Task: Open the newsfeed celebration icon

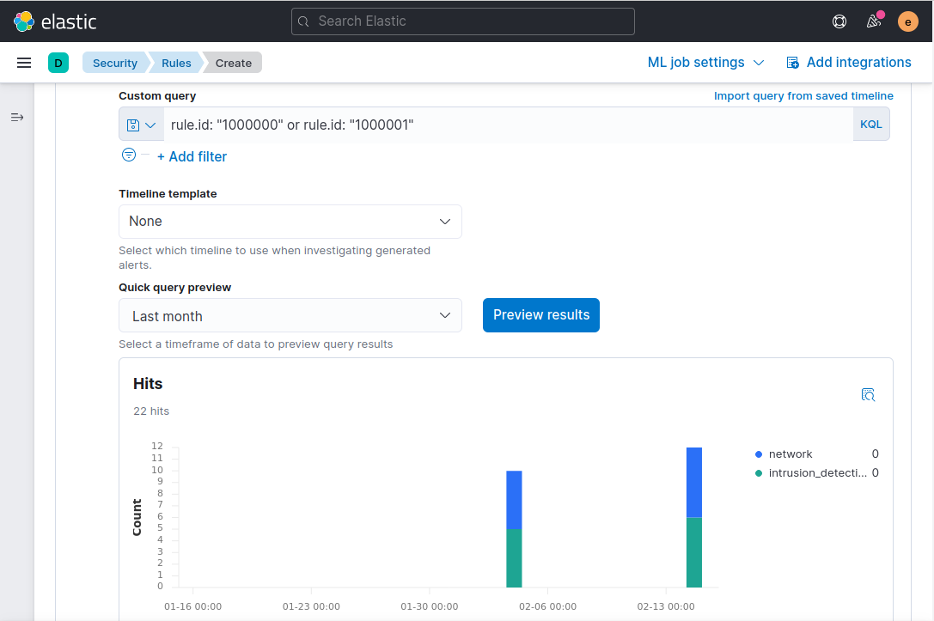Action: [873, 22]
